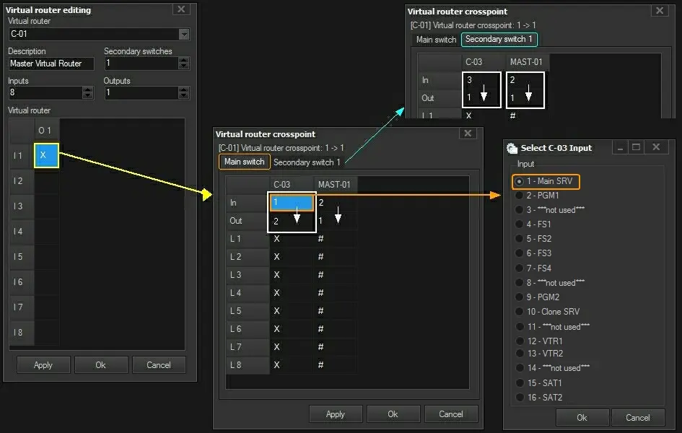The width and height of the screenshot is (682, 433).
Task: Open the Virtual router C-01 dropdown
Action: pos(184,34)
